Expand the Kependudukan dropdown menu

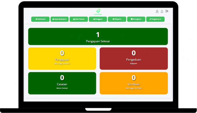pos(59,19)
